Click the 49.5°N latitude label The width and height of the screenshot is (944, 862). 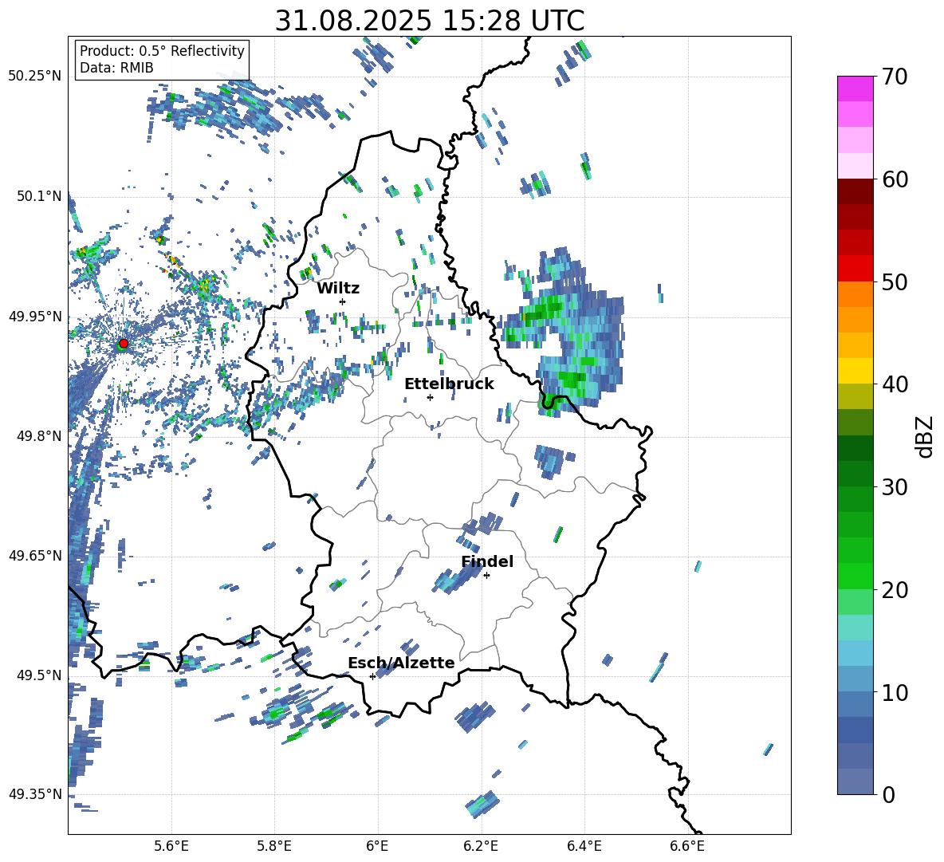38,675
